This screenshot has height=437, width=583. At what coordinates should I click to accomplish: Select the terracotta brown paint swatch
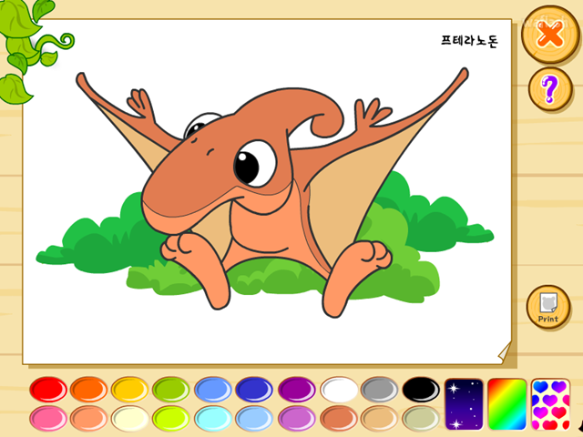coord(339,419)
